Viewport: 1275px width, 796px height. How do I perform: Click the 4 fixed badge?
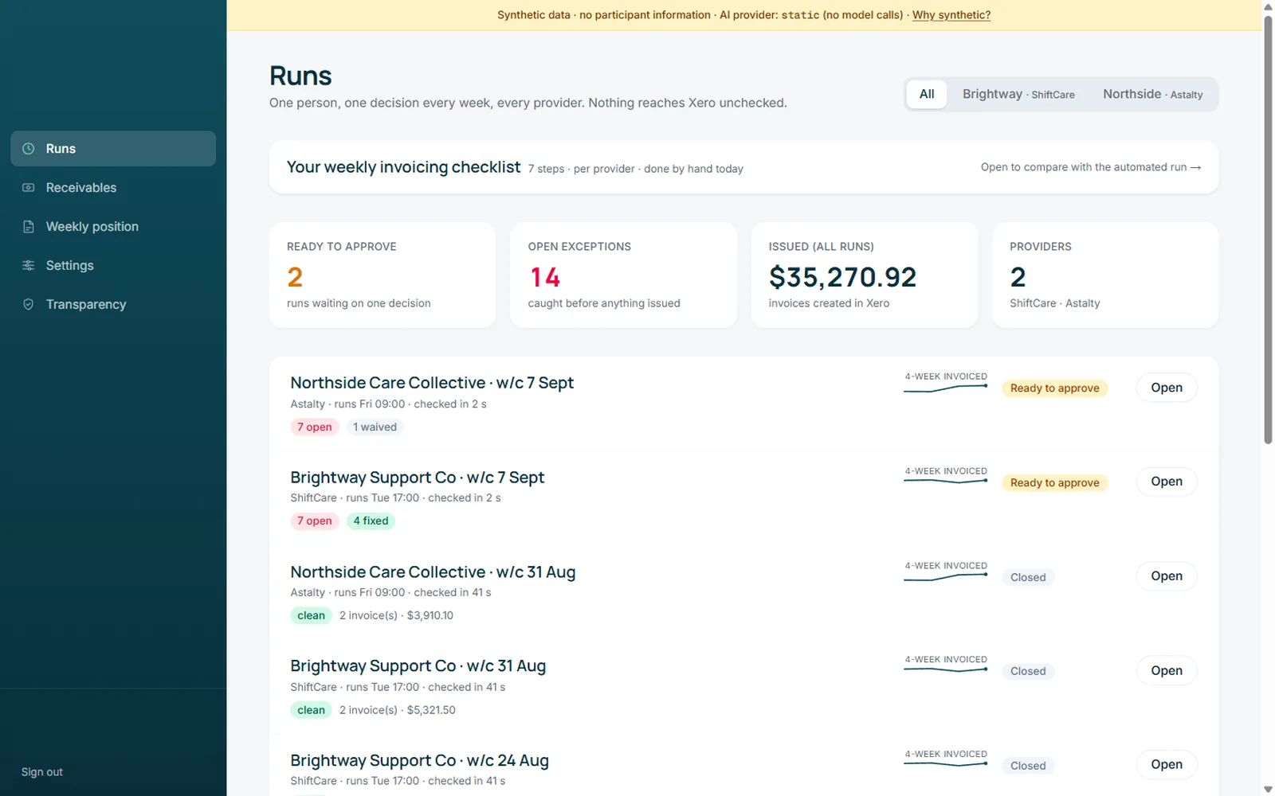(x=371, y=521)
